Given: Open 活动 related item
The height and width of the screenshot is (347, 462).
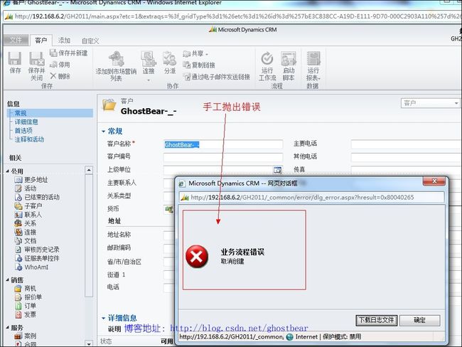Looking at the screenshot, I should click(x=26, y=188).
